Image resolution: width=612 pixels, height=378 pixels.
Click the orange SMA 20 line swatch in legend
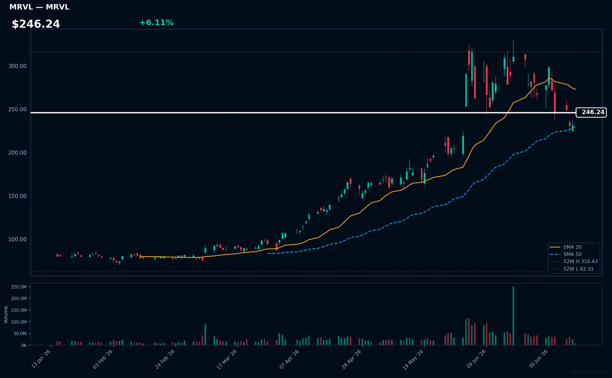click(x=555, y=247)
